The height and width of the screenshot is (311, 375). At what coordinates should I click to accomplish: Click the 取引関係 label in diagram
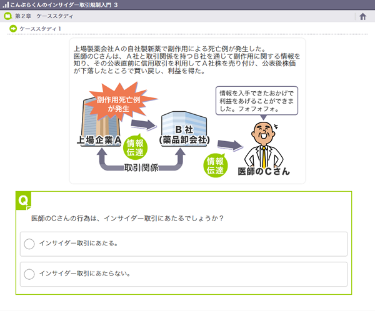point(141,168)
